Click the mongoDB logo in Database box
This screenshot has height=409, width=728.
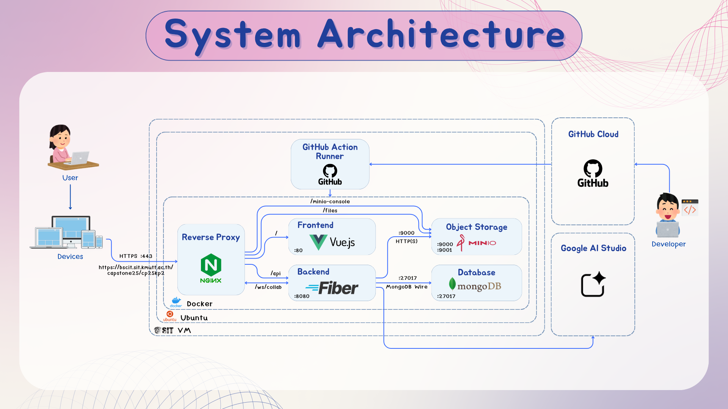[475, 286]
